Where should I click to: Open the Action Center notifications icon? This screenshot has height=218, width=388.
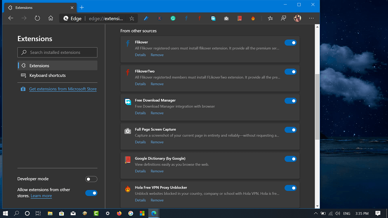(x=378, y=213)
